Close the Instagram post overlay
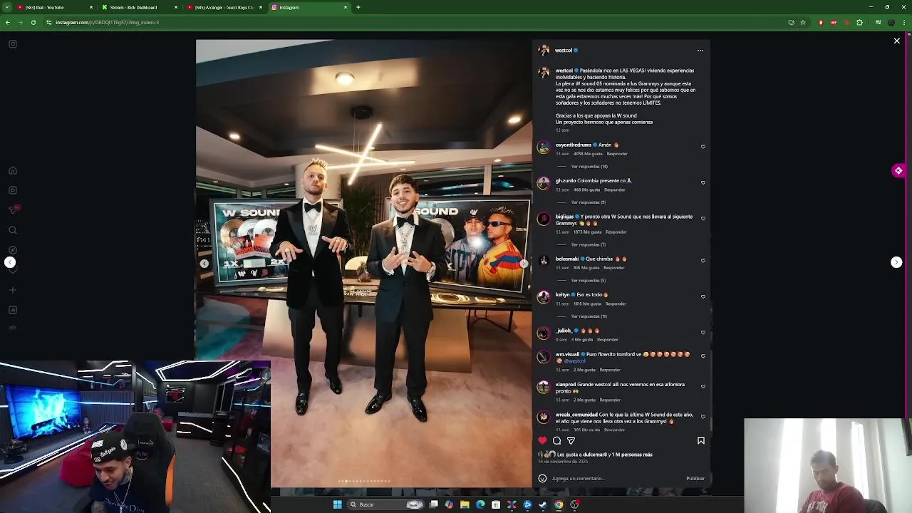Screen dimensions: 912x513 [896, 41]
